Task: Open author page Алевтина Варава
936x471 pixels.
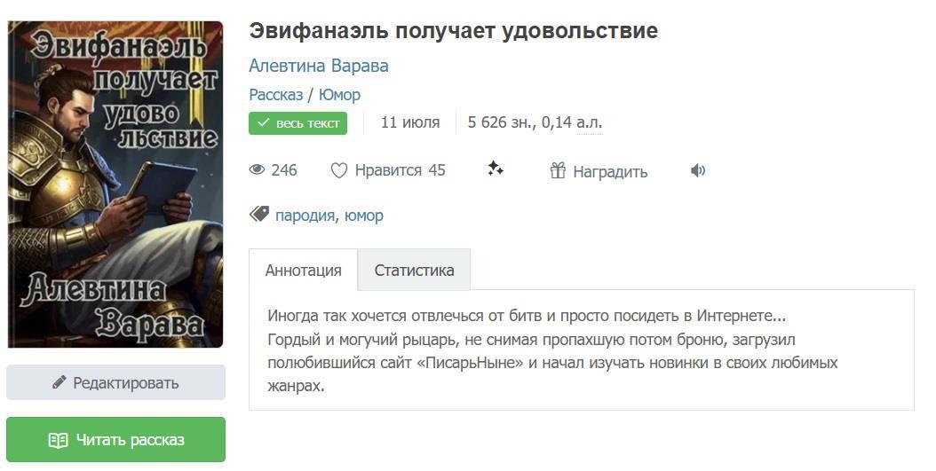Action: click(318, 66)
